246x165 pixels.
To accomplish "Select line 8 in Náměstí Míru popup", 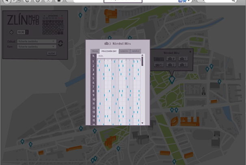I will point(171,59).
